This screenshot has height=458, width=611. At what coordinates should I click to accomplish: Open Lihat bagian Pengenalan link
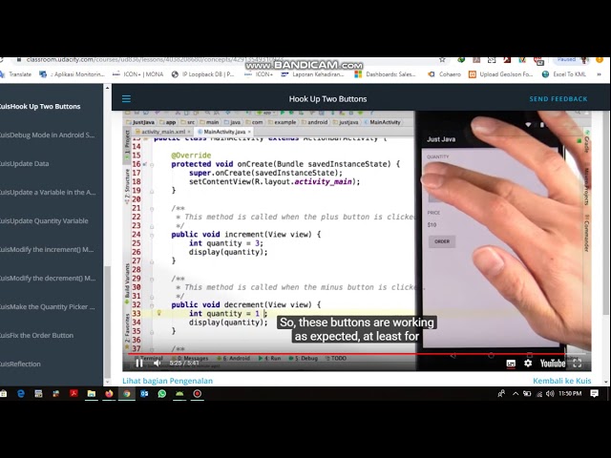168,381
